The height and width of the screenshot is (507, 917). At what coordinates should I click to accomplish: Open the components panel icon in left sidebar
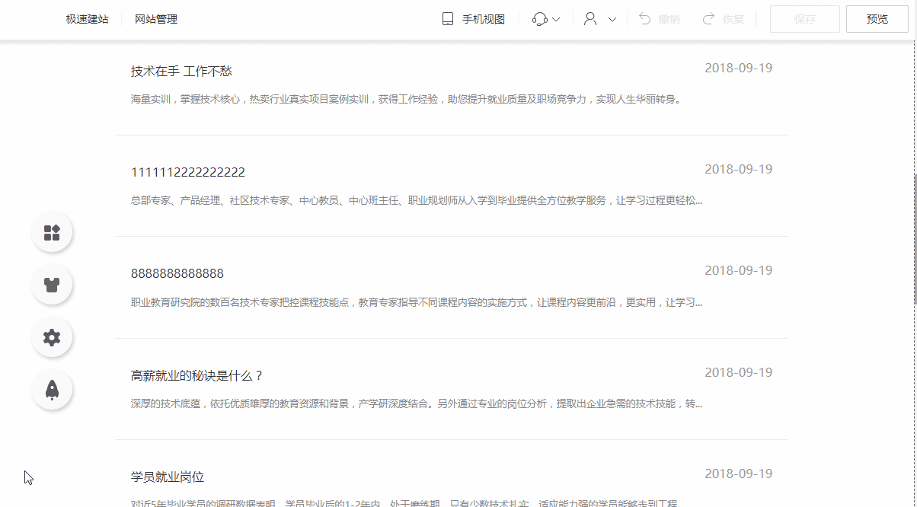(x=52, y=233)
